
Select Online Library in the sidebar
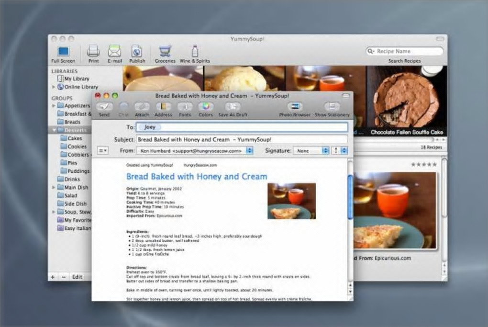(78, 87)
